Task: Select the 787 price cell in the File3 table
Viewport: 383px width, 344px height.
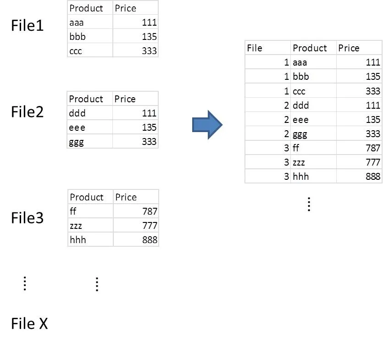Action: [136, 211]
